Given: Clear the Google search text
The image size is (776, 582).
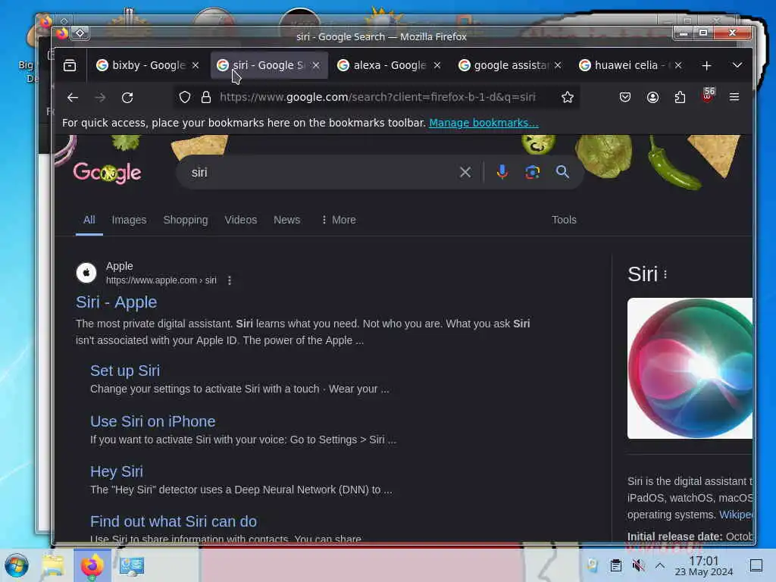Looking at the screenshot, I should [465, 172].
